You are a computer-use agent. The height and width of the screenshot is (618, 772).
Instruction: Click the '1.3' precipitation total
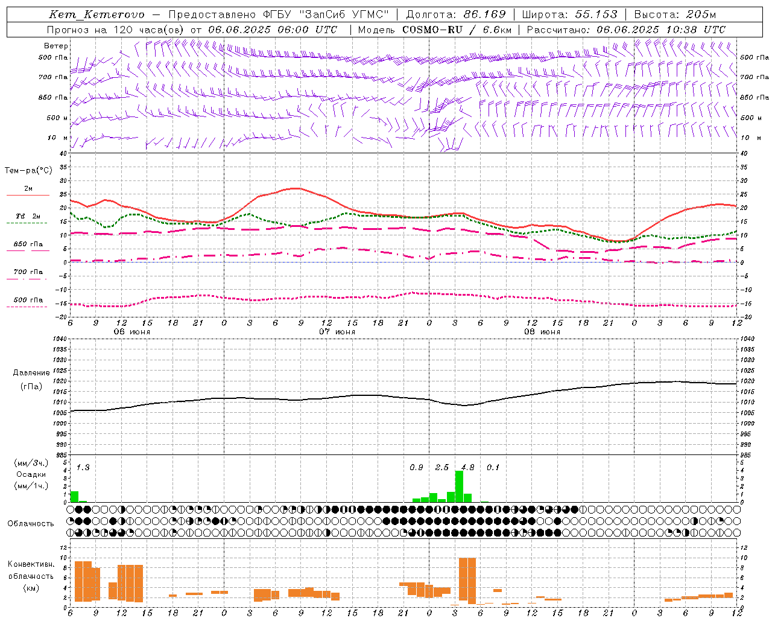83,467
